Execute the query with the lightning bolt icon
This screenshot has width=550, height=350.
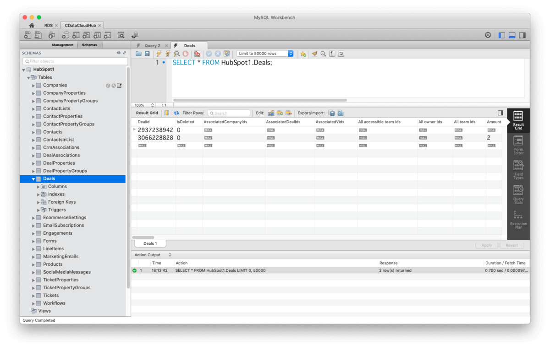coord(159,54)
